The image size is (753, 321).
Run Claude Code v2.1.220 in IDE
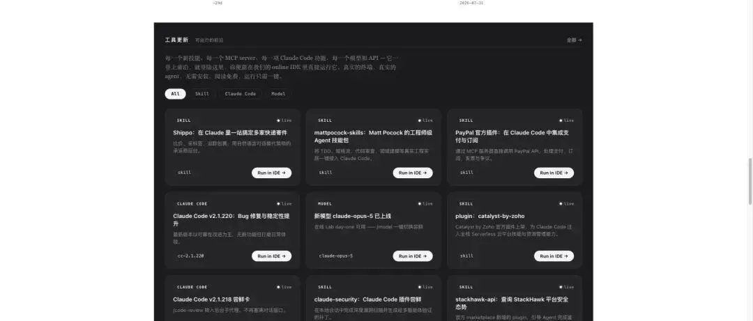click(271, 256)
